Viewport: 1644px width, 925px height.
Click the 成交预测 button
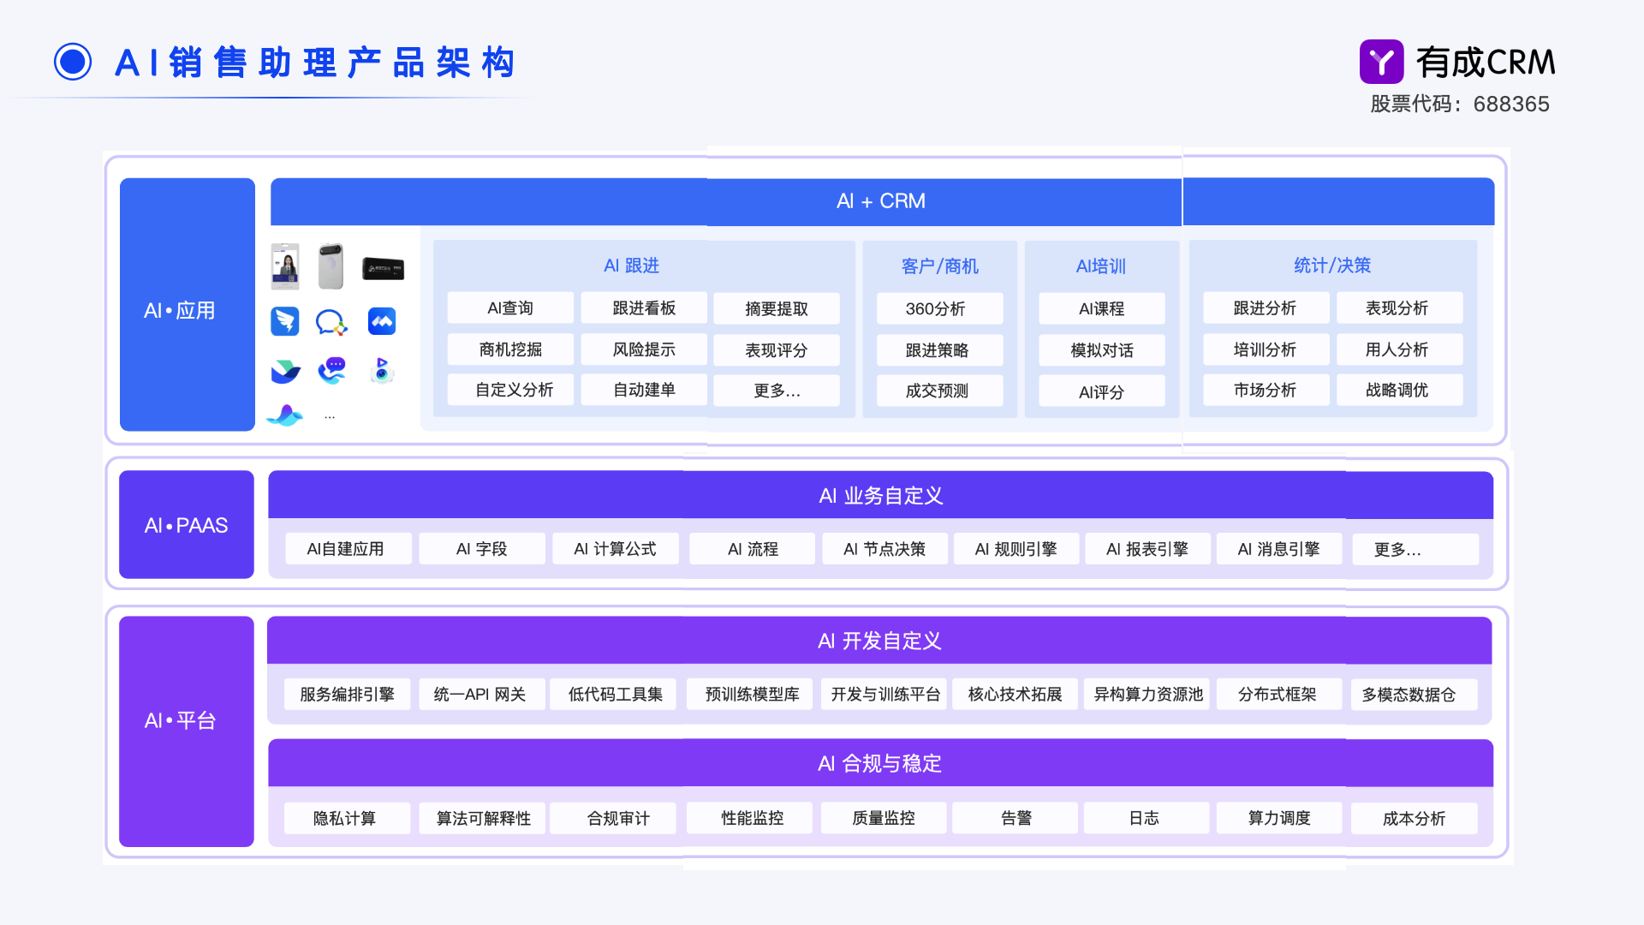(939, 391)
